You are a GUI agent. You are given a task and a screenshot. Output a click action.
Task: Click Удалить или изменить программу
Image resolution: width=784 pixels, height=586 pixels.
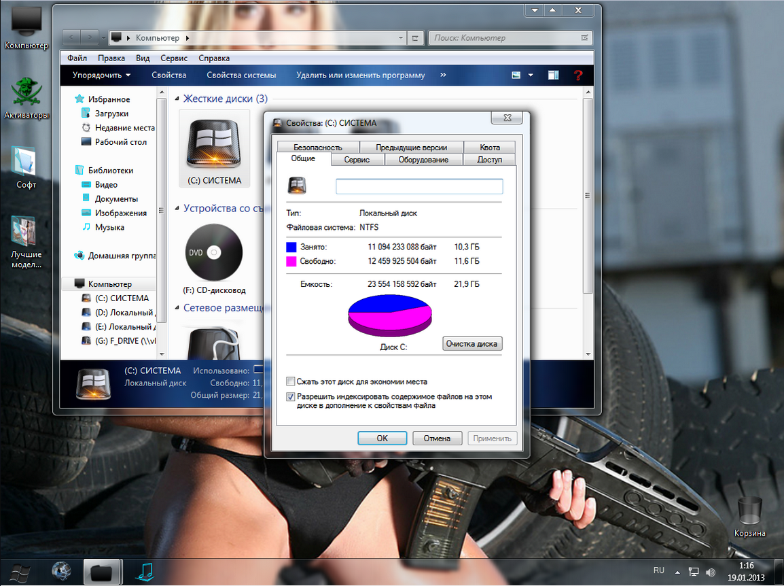pyautogui.click(x=360, y=75)
